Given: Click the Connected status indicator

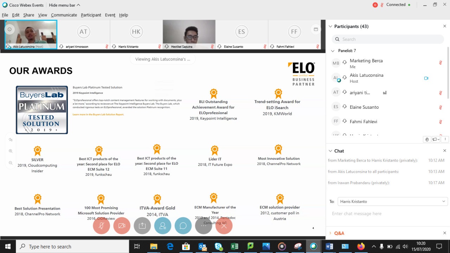Looking at the screenshot, I should (398, 5).
